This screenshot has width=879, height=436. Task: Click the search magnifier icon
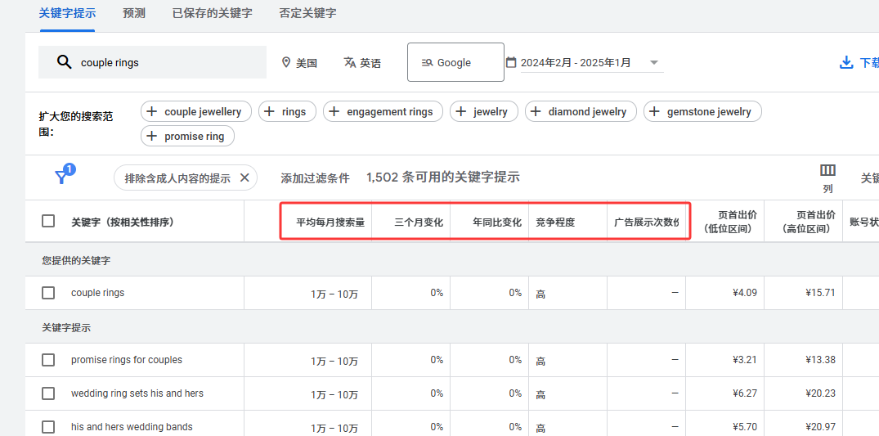[64, 63]
